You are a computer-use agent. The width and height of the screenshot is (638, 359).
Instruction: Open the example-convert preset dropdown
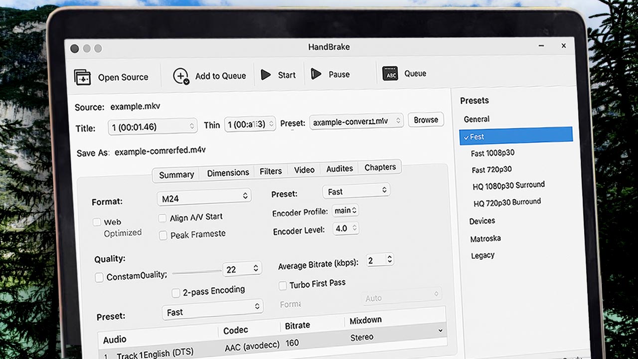pos(356,121)
